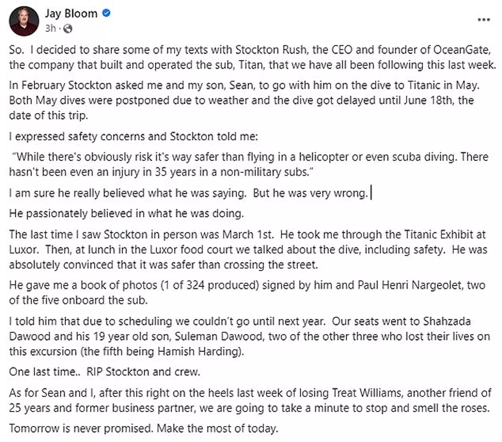The height and width of the screenshot is (442, 502).
Task: Click the globe public privacy icon
Action: (68, 29)
